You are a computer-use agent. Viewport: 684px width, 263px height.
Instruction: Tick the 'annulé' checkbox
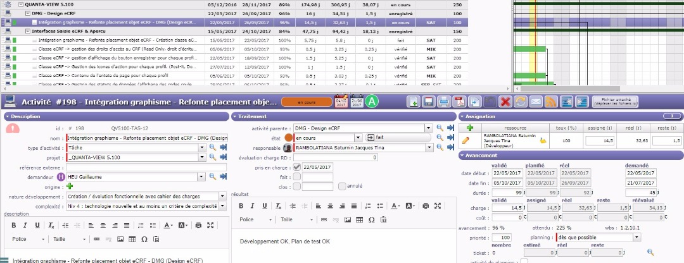[x=342, y=187]
